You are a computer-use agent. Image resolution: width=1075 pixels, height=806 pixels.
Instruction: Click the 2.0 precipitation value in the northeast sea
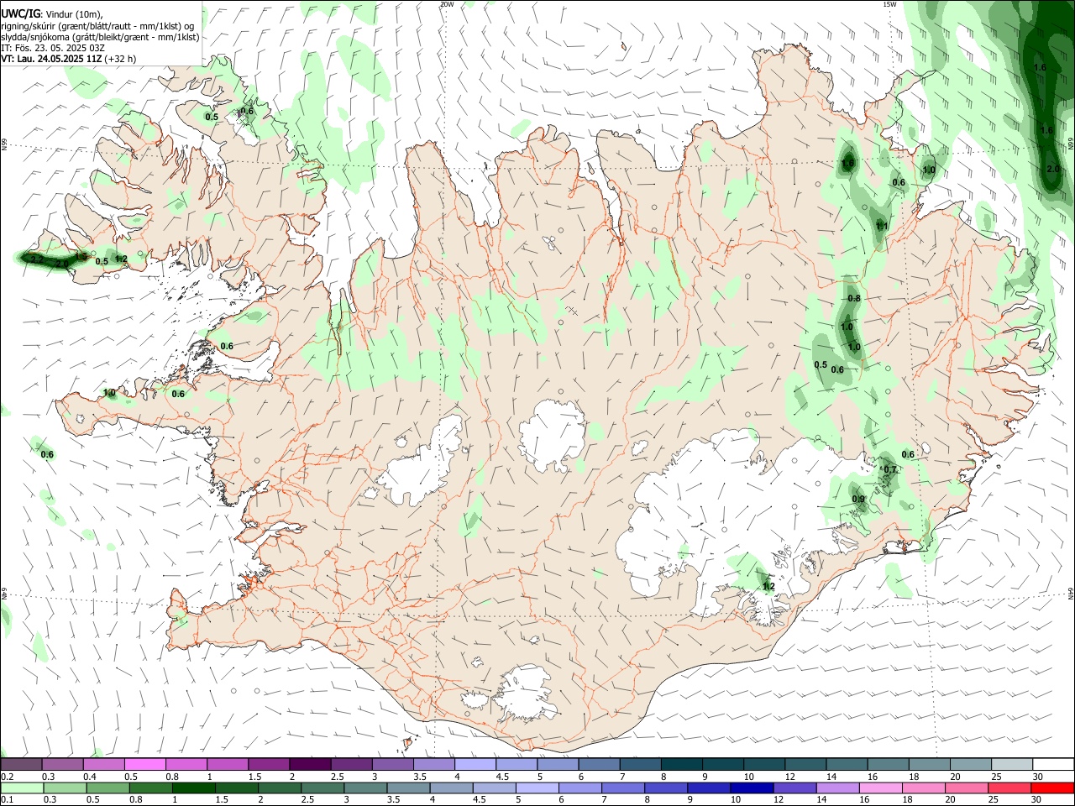(1054, 169)
